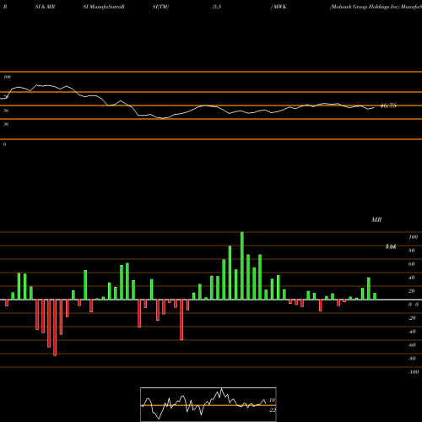Viewport: 422px width, 422px height.
Task: Click the Mohawk Group Holdings Inc title
Action: pyautogui.click(x=365, y=7)
